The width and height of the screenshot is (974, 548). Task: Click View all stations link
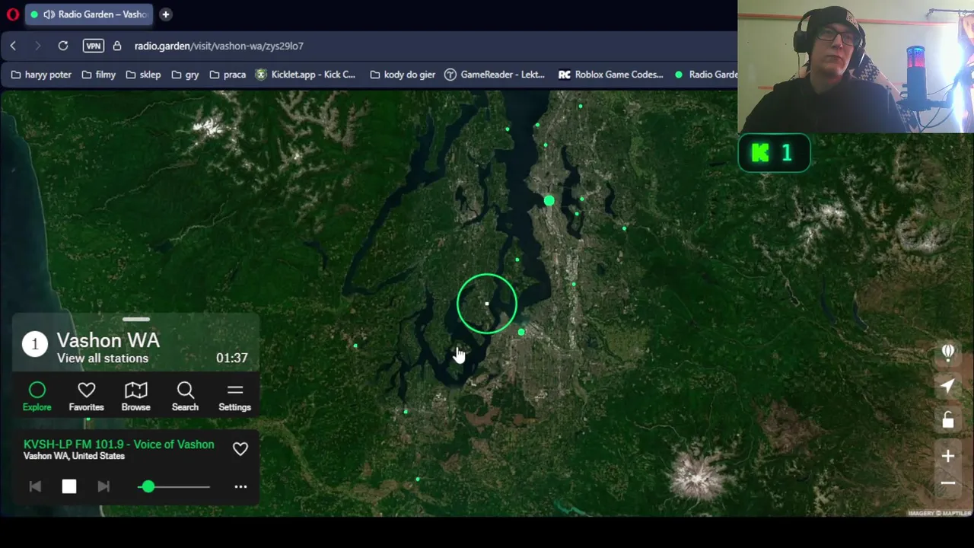(103, 358)
